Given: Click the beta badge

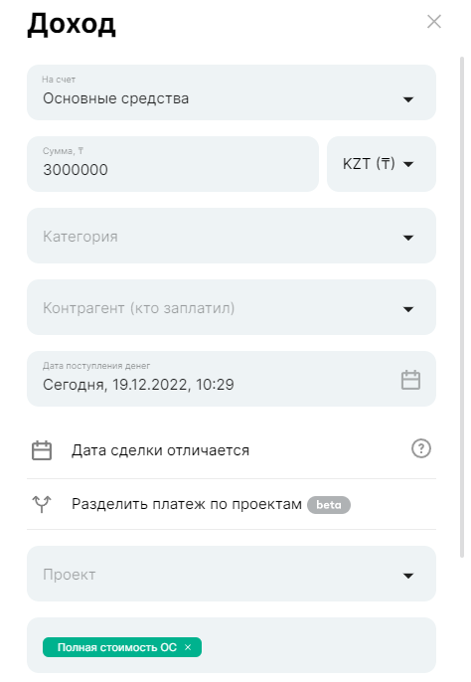Looking at the screenshot, I should tap(328, 505).
